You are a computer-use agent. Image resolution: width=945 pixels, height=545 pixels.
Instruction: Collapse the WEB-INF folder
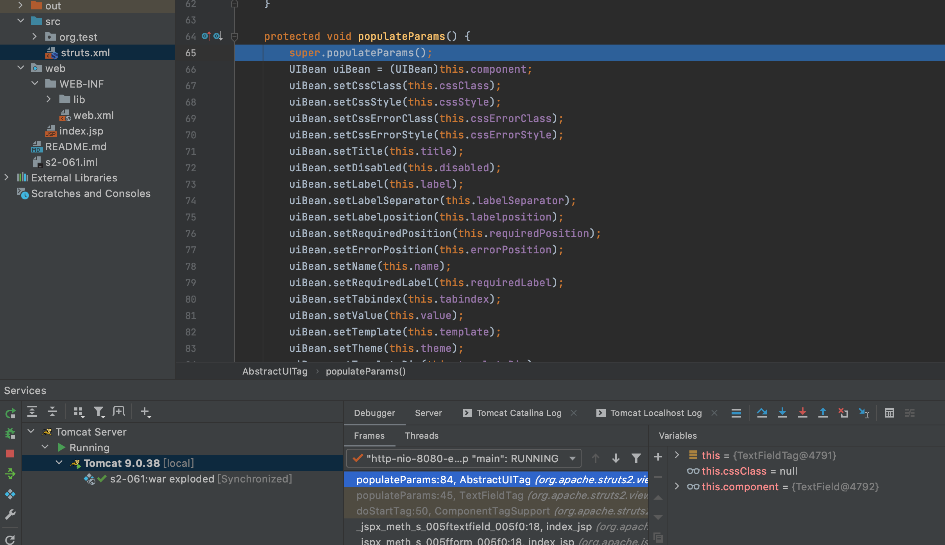(x=35, y=83)
